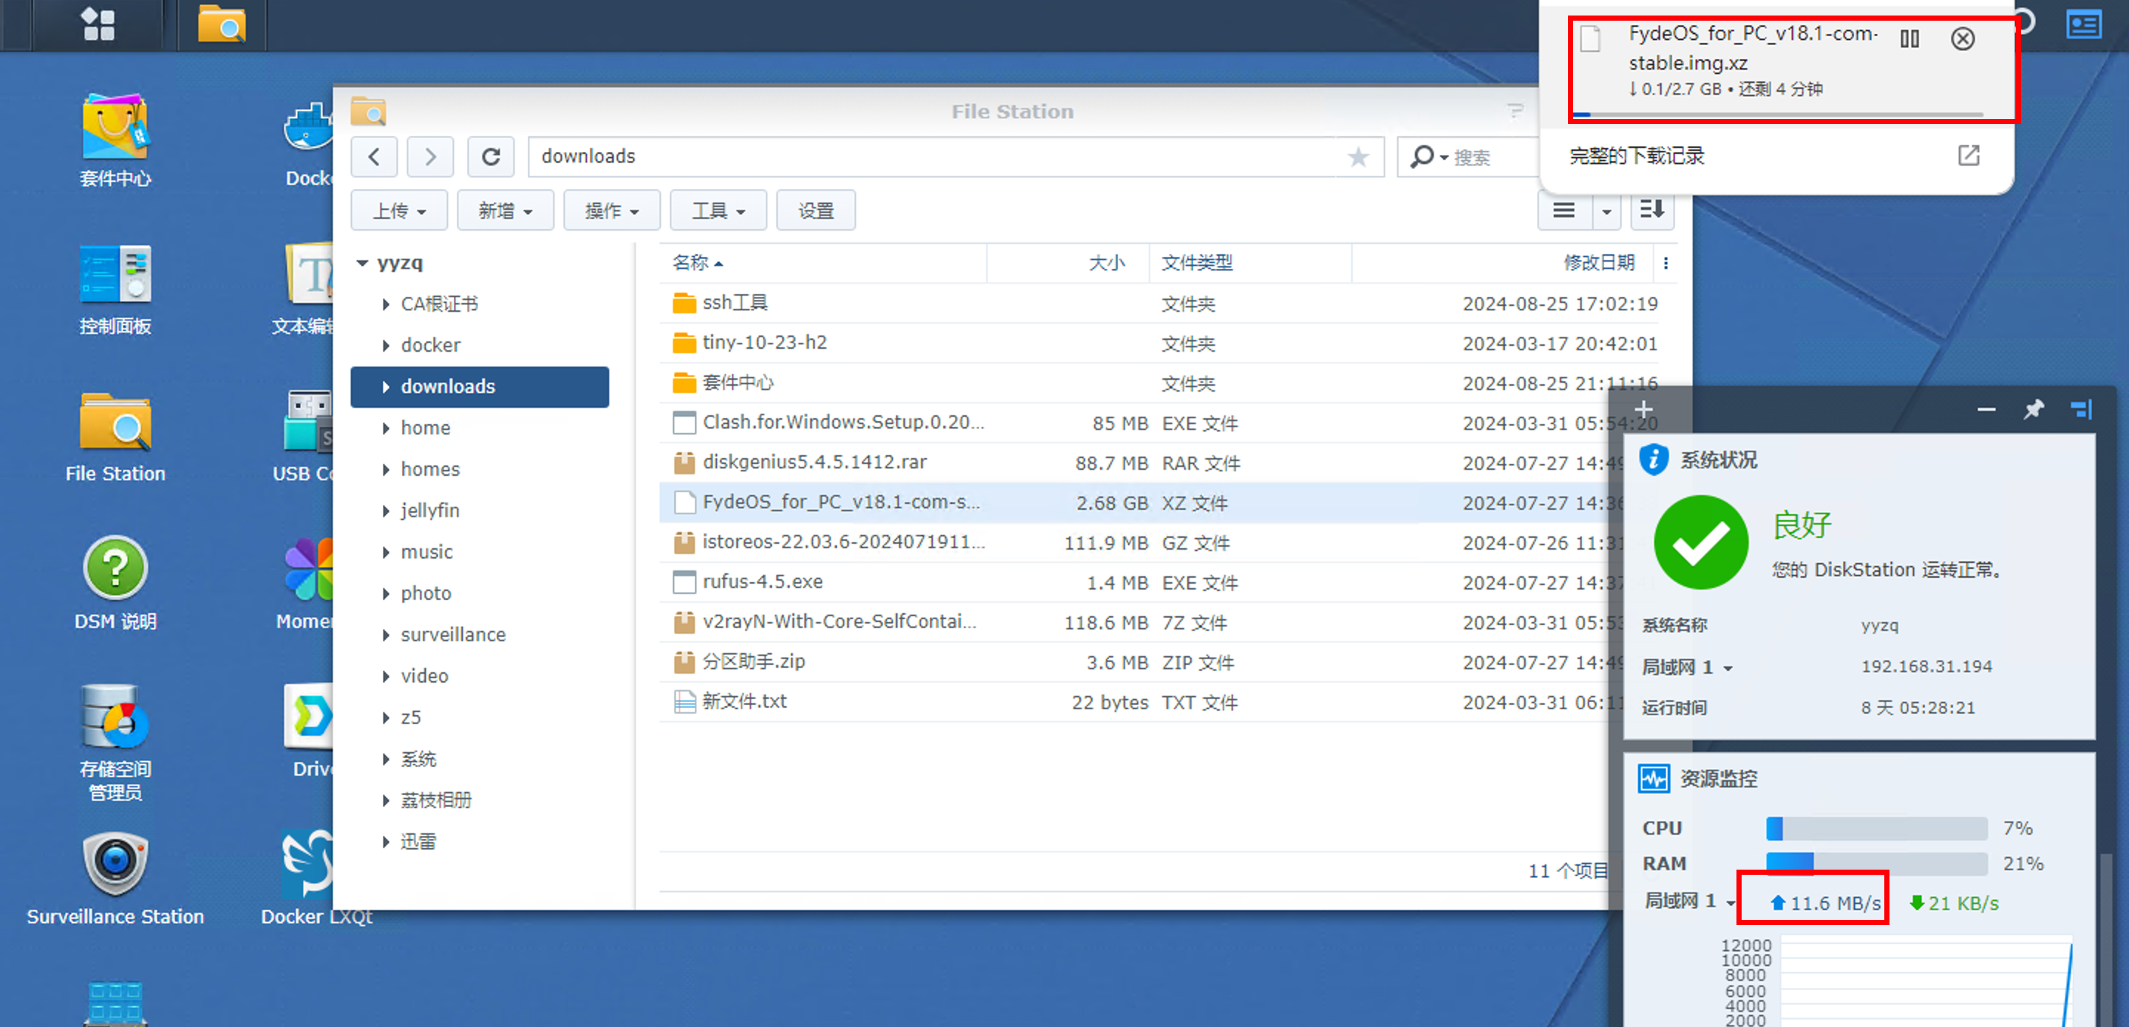Open the 上传 upload dropdown
The image size is (2129, 1027).
tap(399, 210)
